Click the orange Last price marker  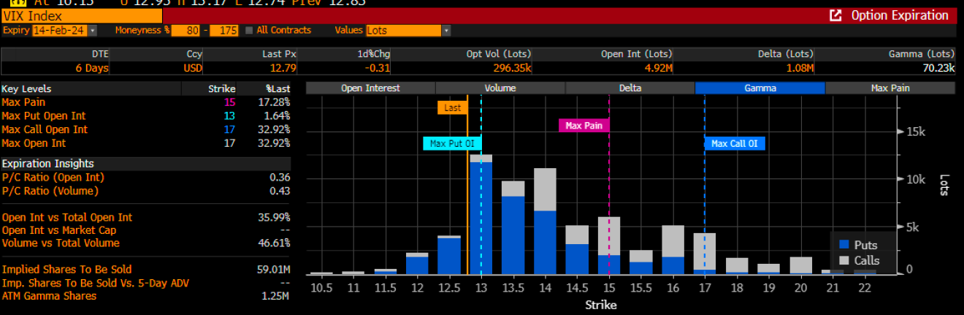click(453, 107)
